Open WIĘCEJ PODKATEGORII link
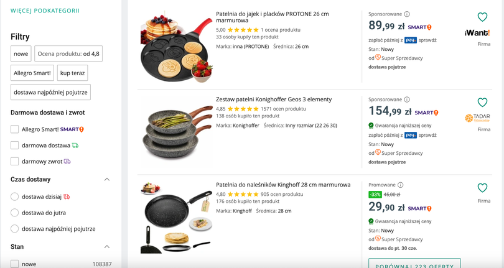504x268 pixels. coord(36,11)
